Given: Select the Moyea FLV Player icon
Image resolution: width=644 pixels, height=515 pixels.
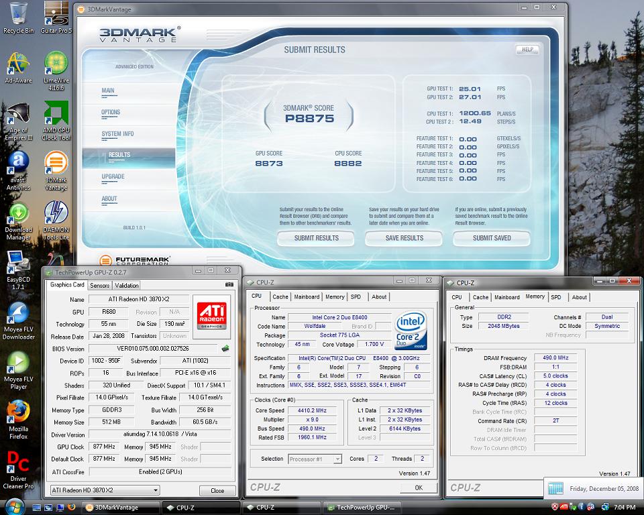Looking at the screenshot, I should pos(18,371).
